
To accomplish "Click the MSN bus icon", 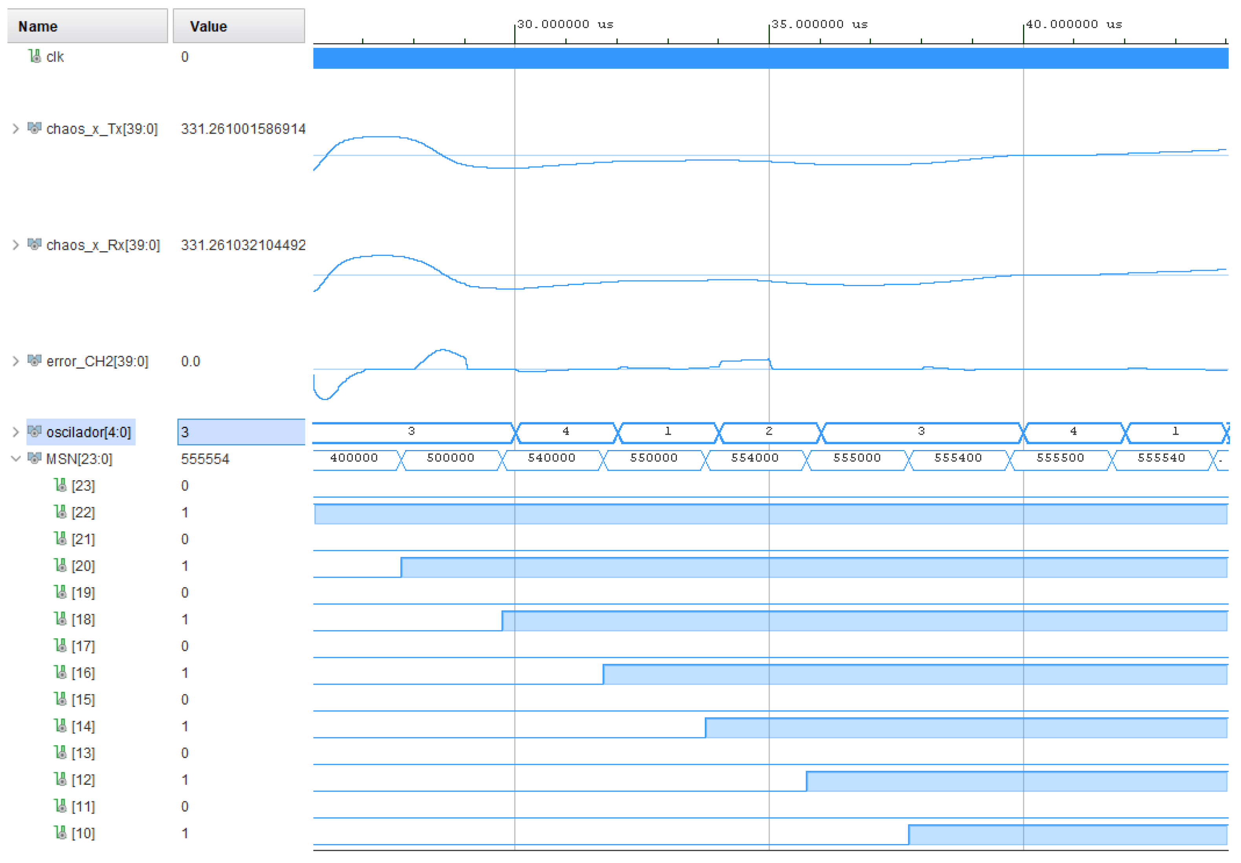I will pos(35,459).
